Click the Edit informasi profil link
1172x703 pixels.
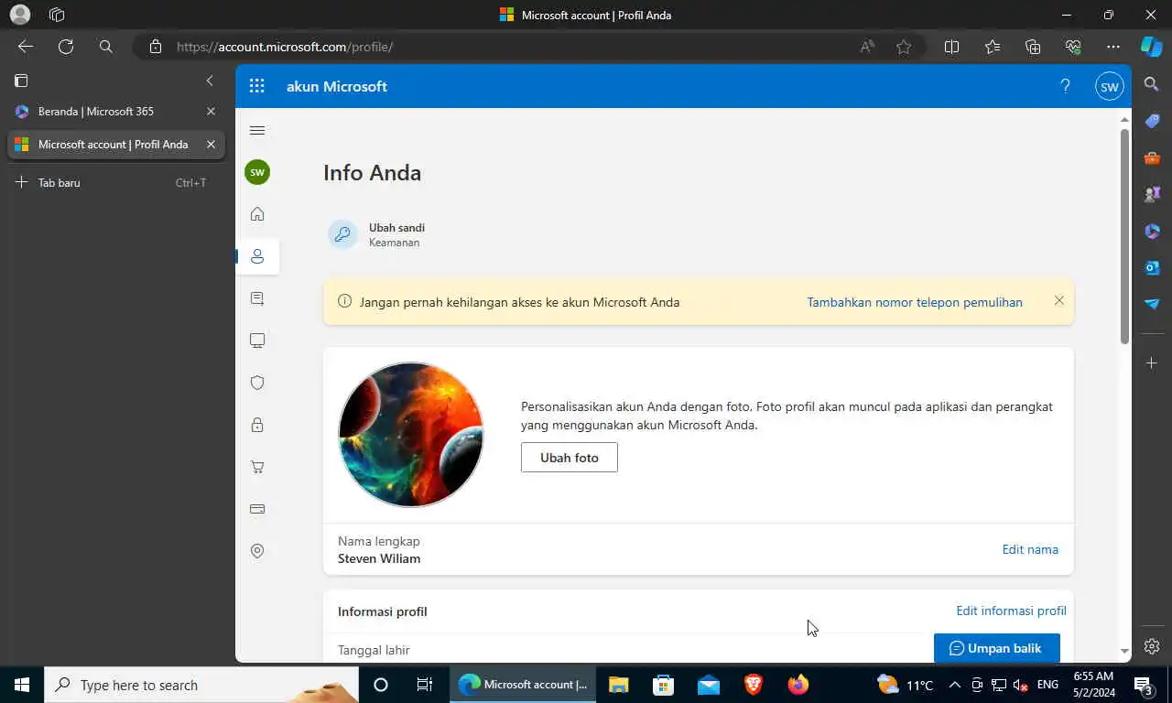[x=1011, y=611]
